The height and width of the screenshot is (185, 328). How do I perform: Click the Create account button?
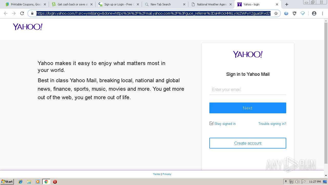[248, 143]
